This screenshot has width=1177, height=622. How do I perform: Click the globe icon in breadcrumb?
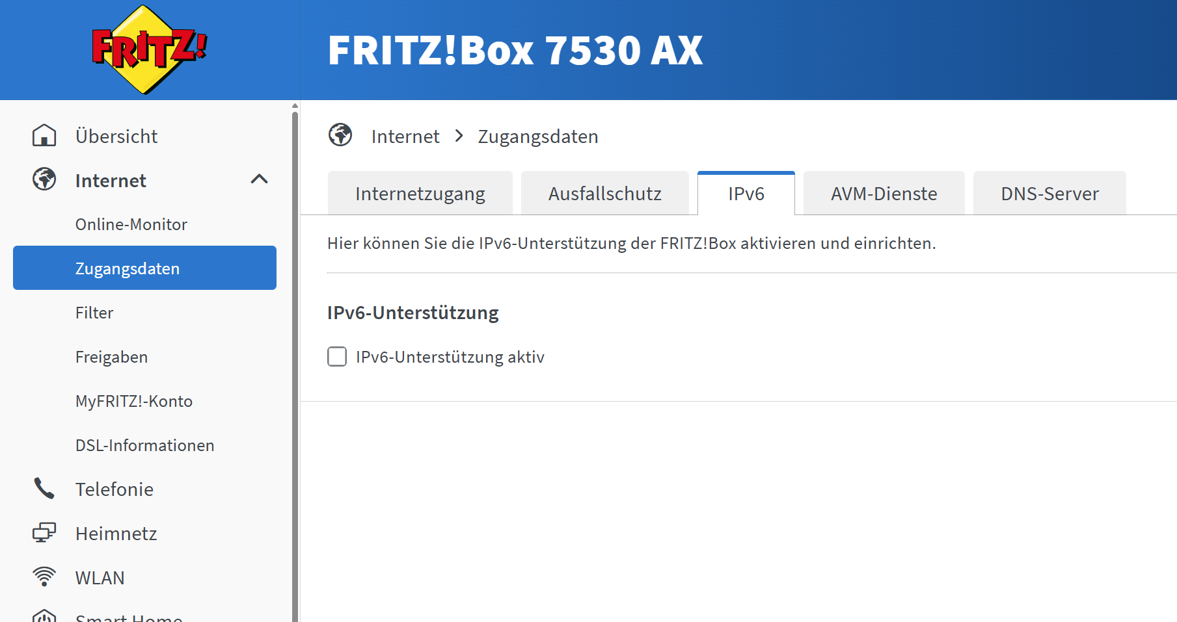pyautogui.click(x=340, y=135)
